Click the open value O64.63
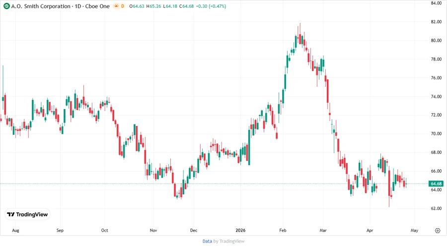Image resolution: width=447 pixels, height=247 pixels. [137, 6]
